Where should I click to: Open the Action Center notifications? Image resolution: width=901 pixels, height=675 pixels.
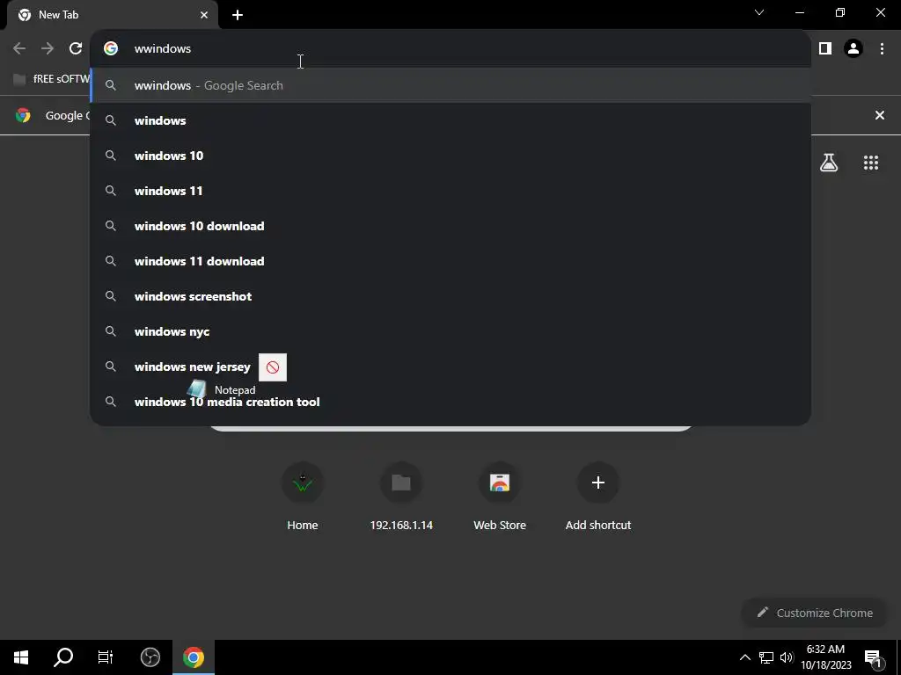tap(873, 657)
